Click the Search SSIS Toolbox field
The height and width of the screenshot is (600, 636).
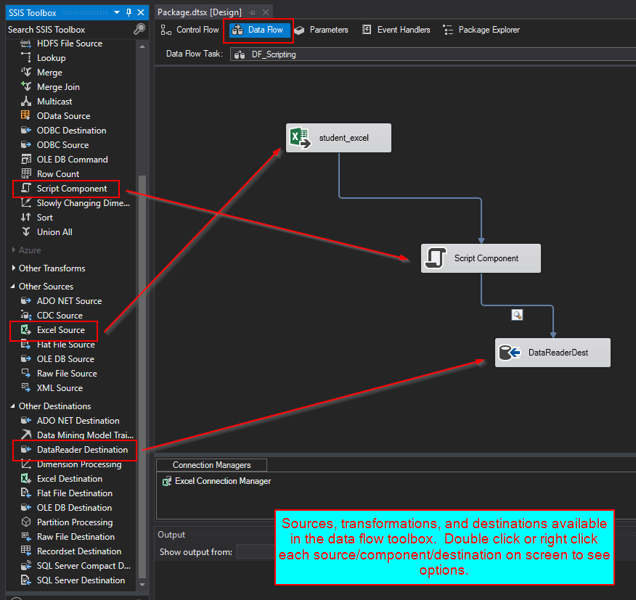pyautogui.click(x=69, y=30)
